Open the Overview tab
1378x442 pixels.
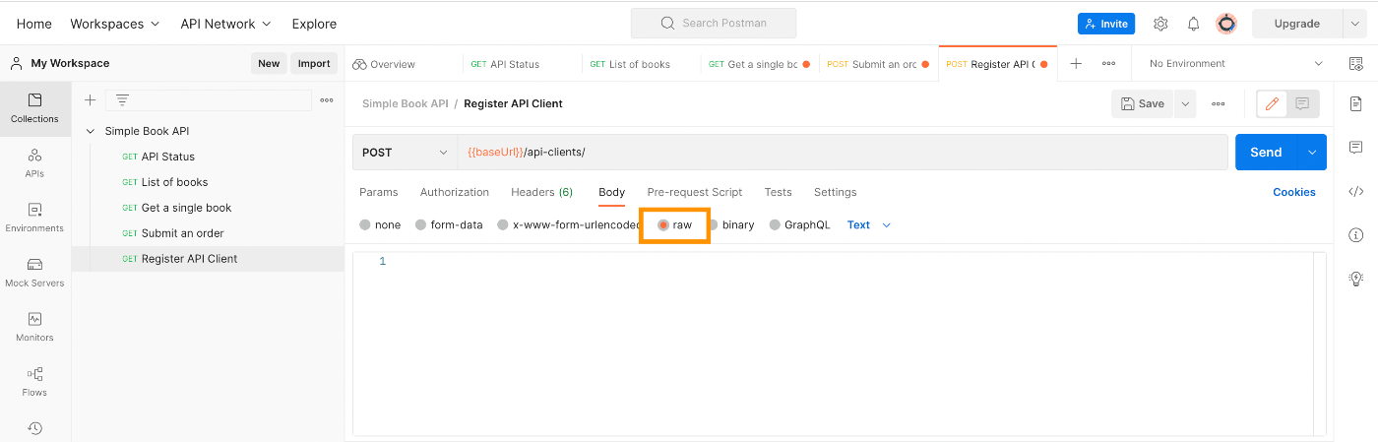tap(384, 64)
